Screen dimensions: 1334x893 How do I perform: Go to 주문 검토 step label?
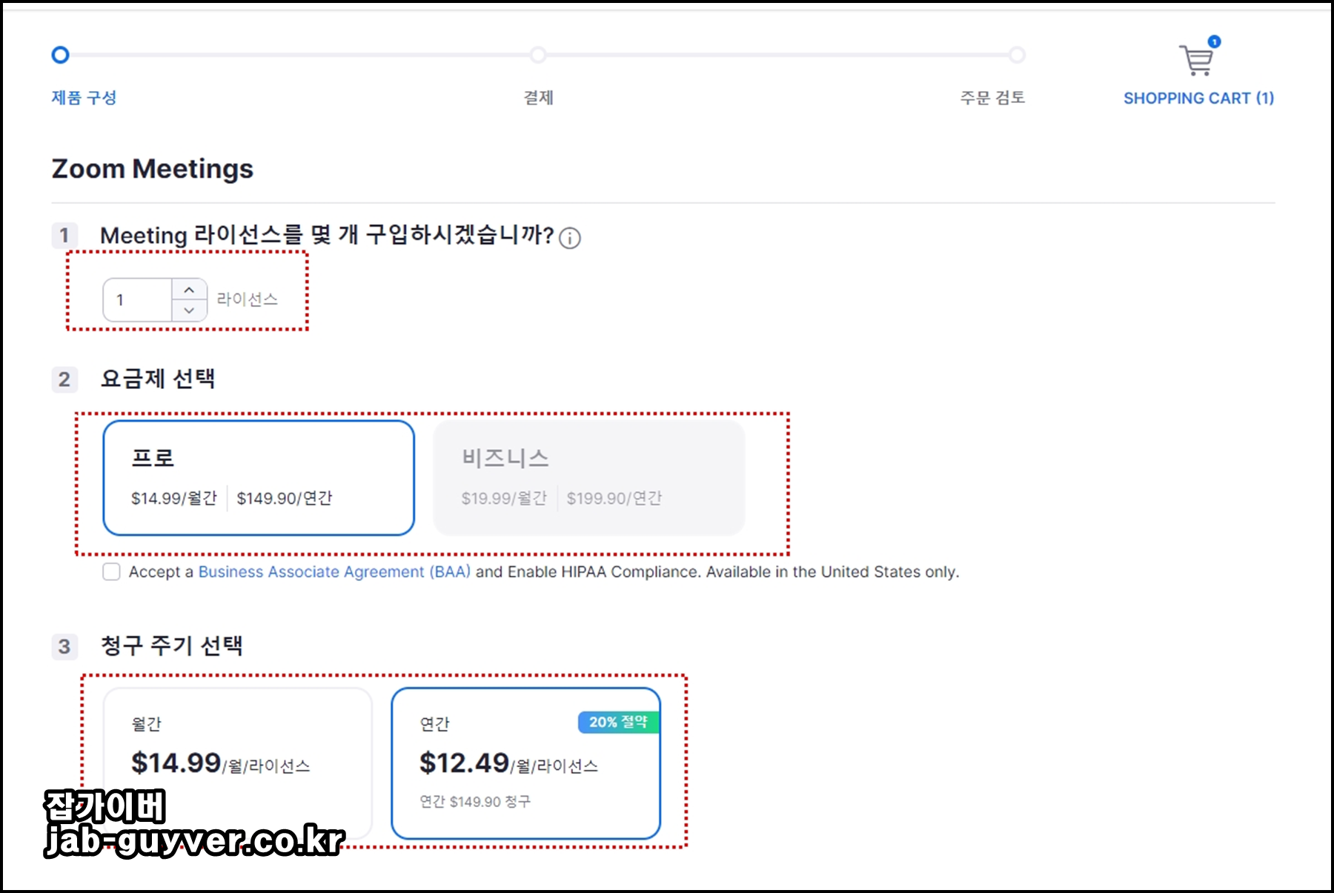[992, 97]
